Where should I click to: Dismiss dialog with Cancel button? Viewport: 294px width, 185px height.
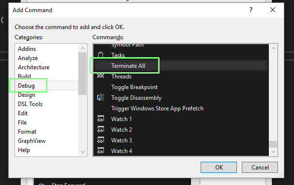(x=260, y=168)
